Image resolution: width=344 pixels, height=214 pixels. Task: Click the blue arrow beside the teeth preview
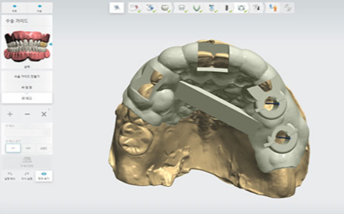pos(50,45)
